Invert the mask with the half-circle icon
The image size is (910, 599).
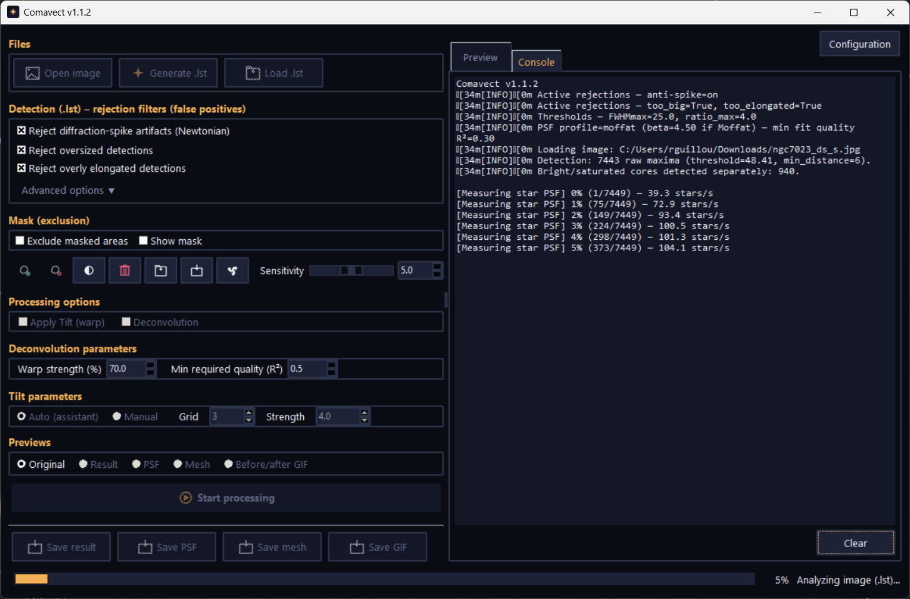click(x=89, y=270)
